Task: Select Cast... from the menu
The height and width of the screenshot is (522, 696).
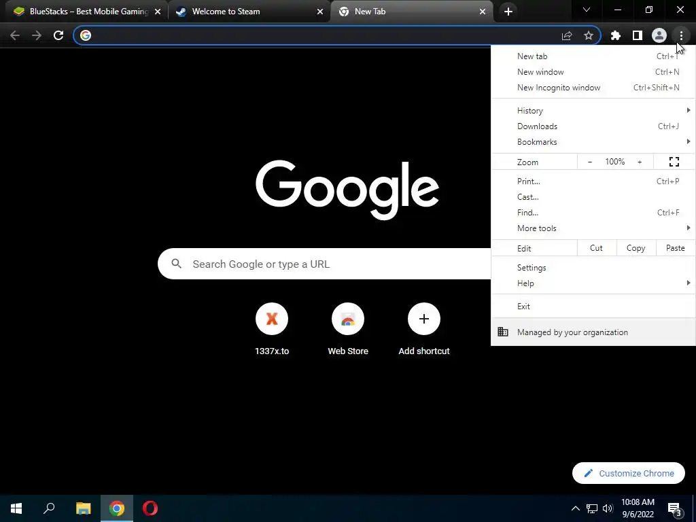Action: (x=593, y=196)
